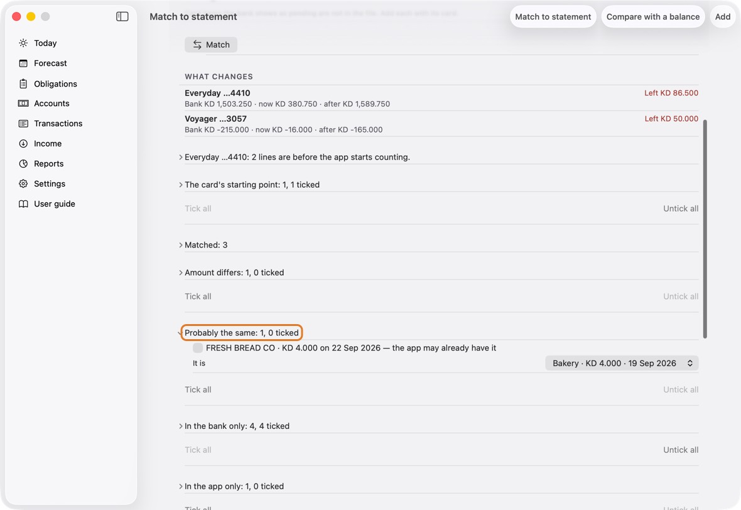Viewport: 741px width, 510px height.
Task: Click the FRESH BREAD CO transaction description
Action: [351, 348]
